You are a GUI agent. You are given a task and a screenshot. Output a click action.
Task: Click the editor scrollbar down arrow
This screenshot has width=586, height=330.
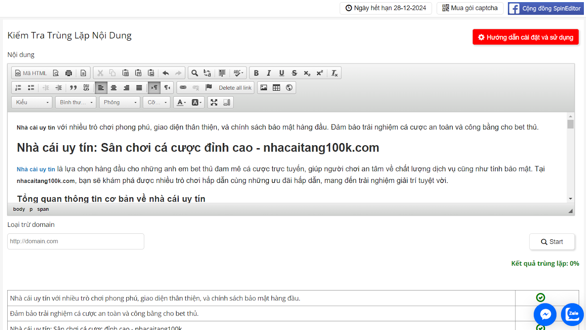[570, 199]
